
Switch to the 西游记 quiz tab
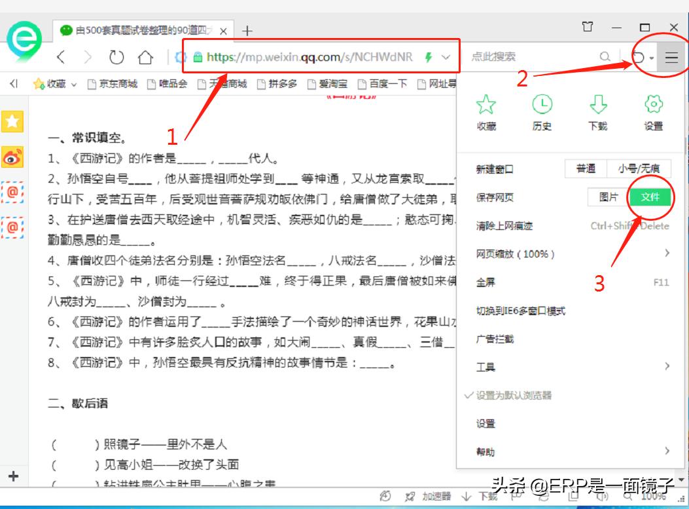[137, 30]
